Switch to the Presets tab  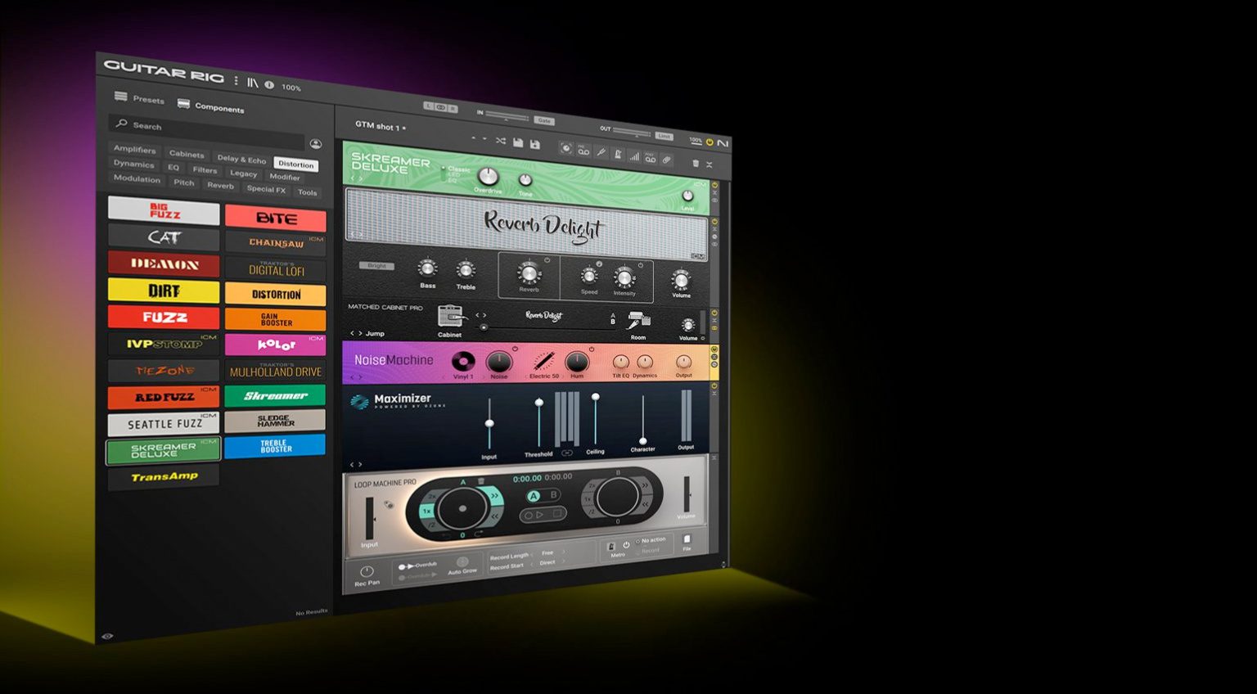142,98
